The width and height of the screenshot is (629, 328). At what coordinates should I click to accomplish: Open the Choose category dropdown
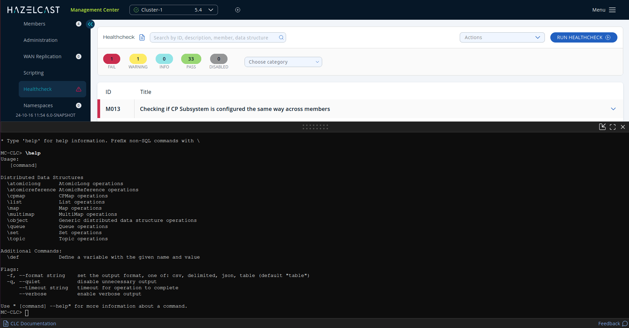(x=283, y=62)
